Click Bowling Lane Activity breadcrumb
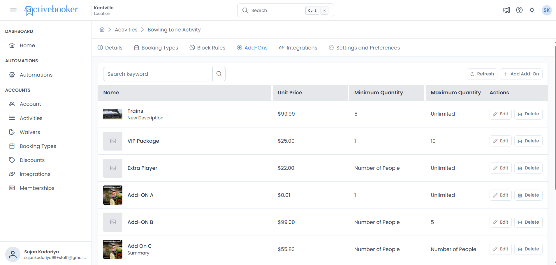The width and height of the screenshot is (556, 265). (x=174, y=30)
